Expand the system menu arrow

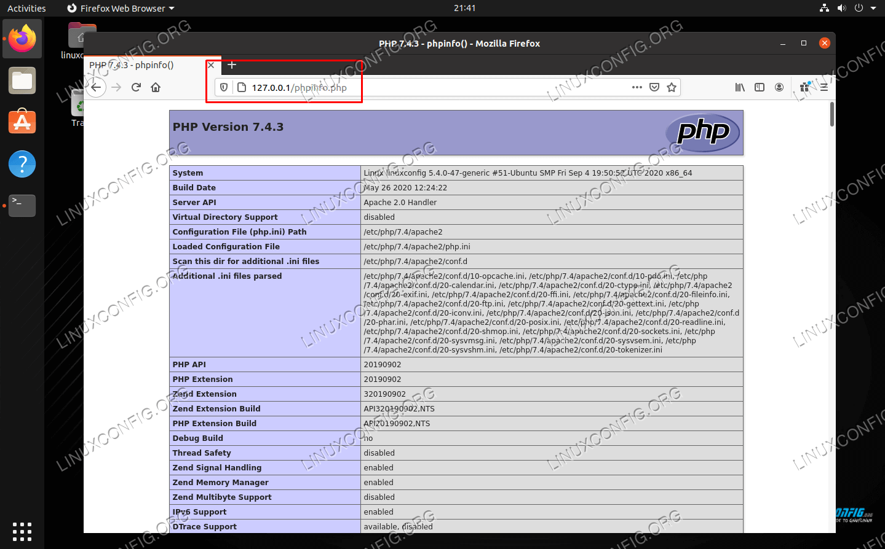click(873, 8)
